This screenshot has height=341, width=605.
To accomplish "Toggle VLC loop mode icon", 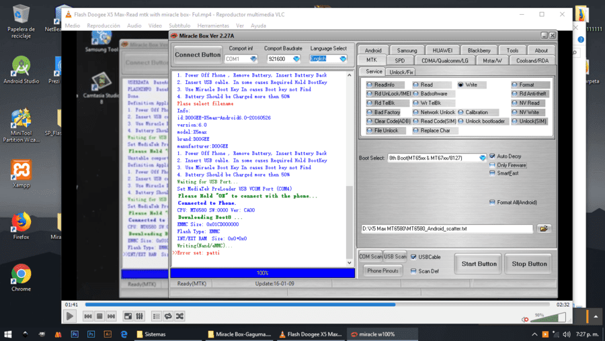I will tap(168, 316).
